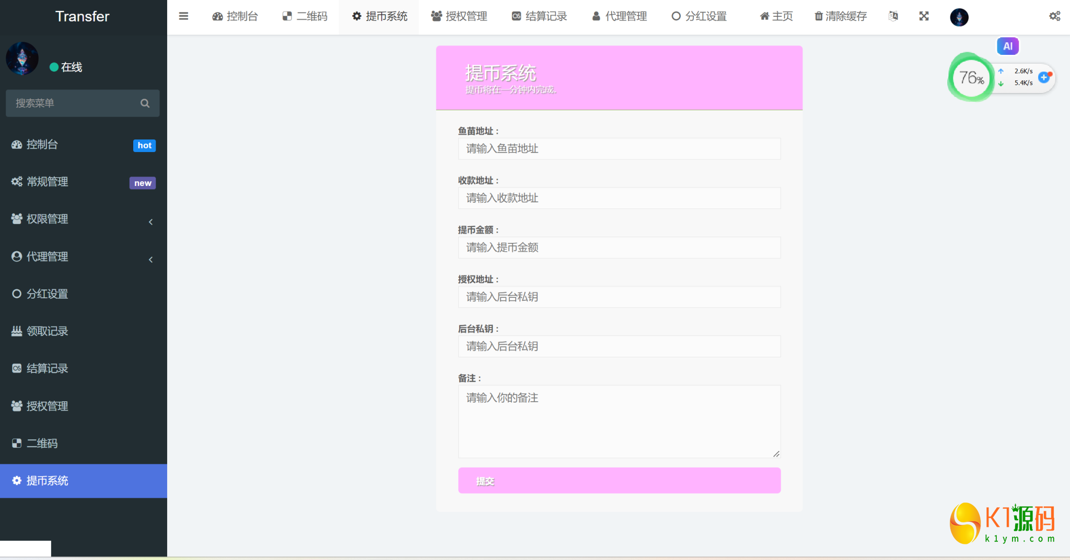This screenshot has width=1070, height=560.
Task: Click the new badge next to 常规管理
Action: coord(143,183)
